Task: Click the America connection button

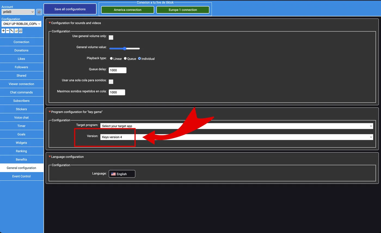Action: coord(127,10)
